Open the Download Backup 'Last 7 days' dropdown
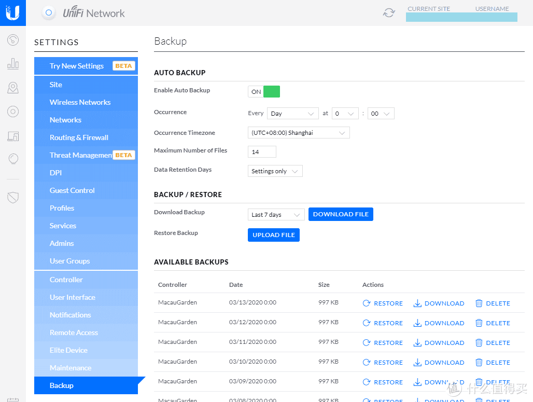This screenshot has height=402, width=533. pos(276,215)
